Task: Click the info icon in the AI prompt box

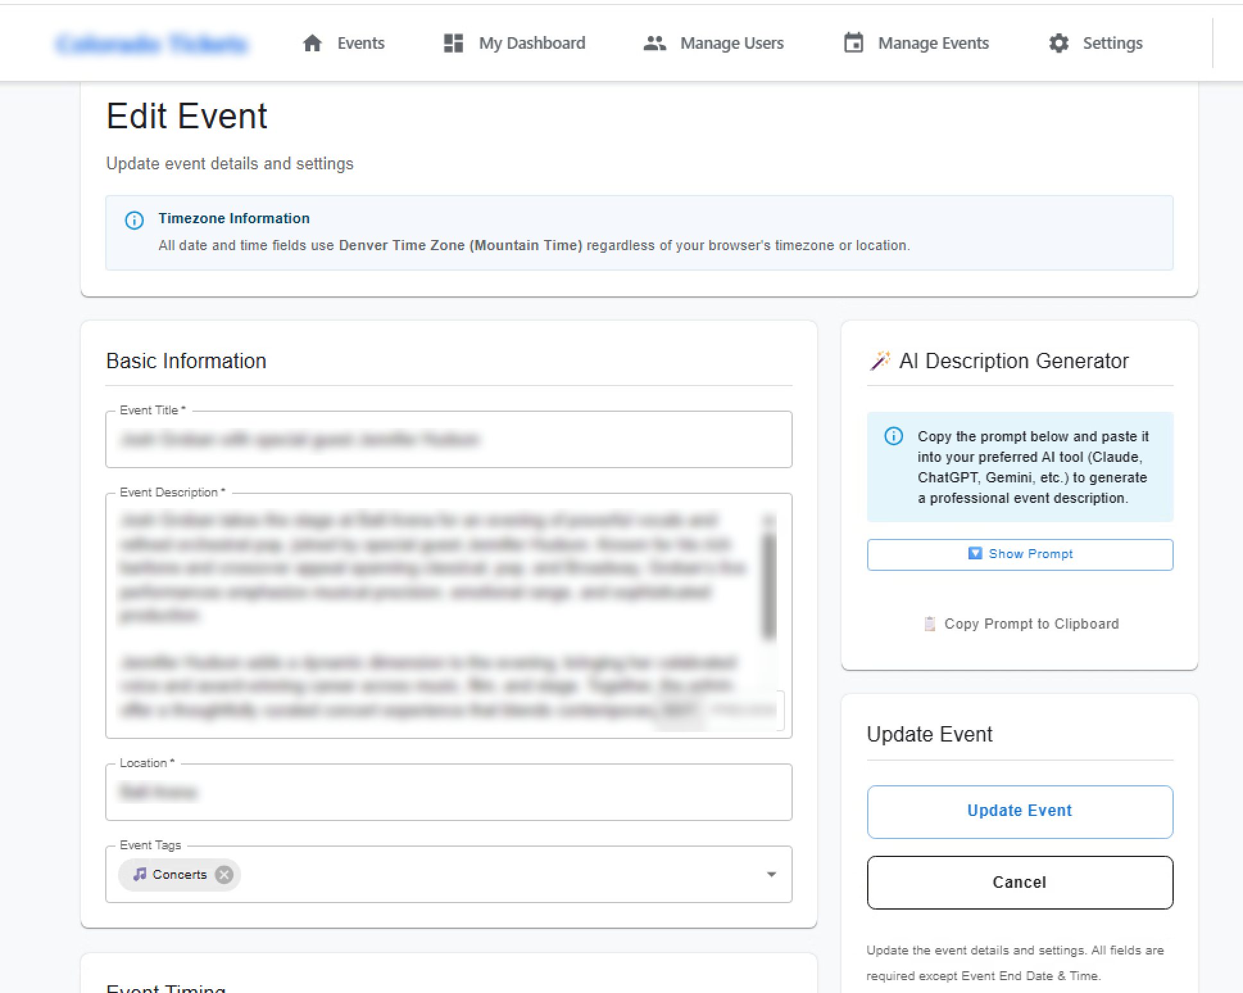Action: click(x=893, y=436)
